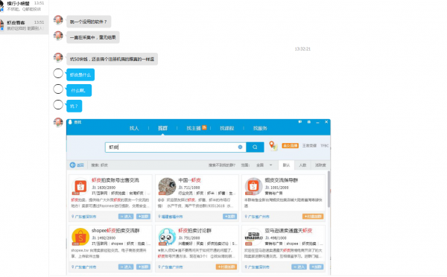Open the 虾皮看客 conversation

[x=25, y=25]
